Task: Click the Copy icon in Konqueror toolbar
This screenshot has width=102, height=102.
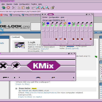Action: pos(18,8)
